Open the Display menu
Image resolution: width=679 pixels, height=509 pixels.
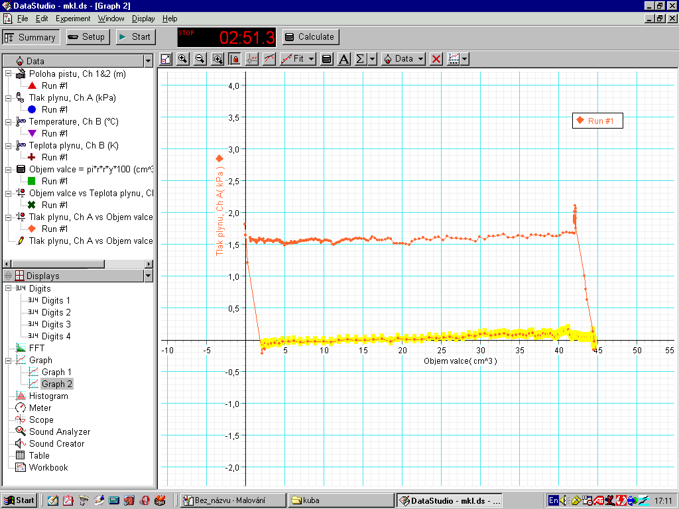click(143, 19)
